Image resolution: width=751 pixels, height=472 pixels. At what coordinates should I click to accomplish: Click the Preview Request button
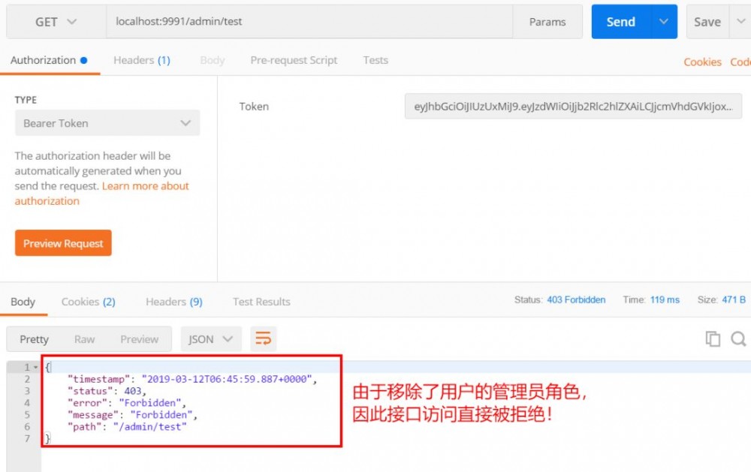coord(63,242)
